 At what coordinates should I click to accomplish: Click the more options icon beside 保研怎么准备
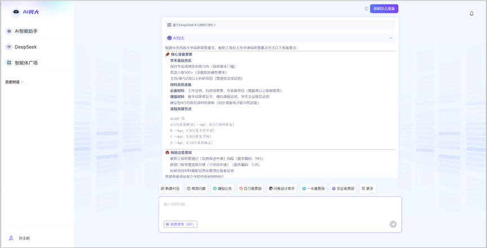coord(366,8)
